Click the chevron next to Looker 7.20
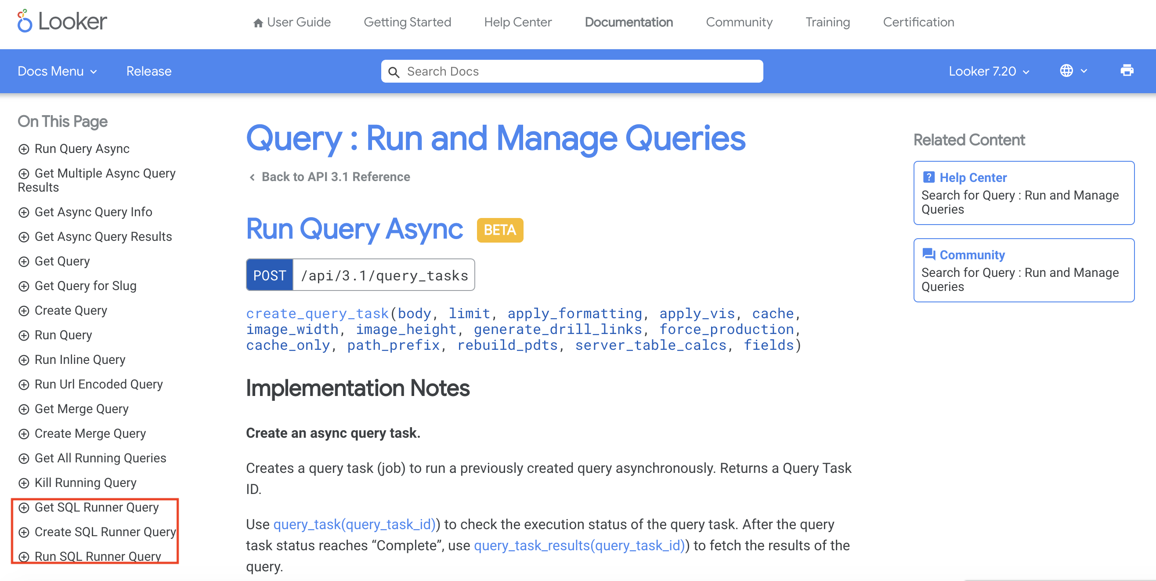This screenshot has width=1156, height=581. coord(1026,72)
